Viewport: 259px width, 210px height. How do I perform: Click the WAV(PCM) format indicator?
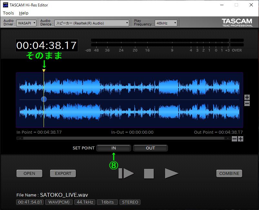[x=59, y=202]
